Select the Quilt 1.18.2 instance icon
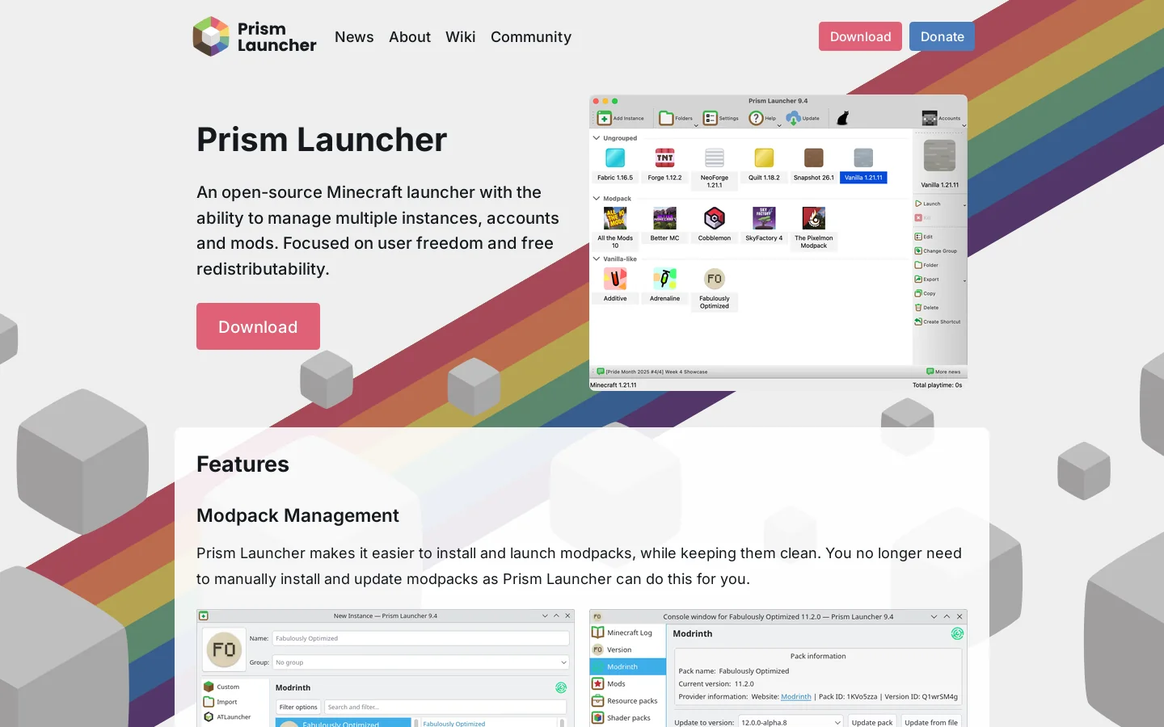The height and width of the screenshot is (727, 1164). pos(764,158)
